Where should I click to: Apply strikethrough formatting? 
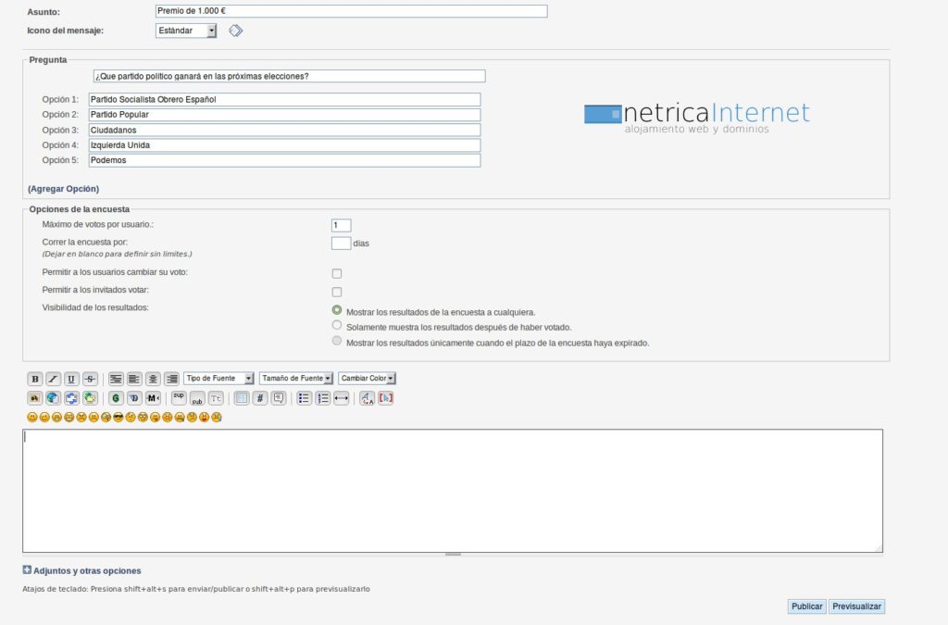[x=90, y=379]
